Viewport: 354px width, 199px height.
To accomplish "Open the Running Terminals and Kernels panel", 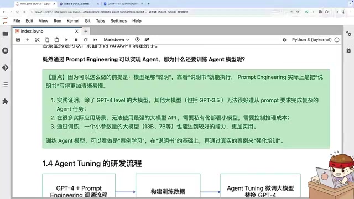I will [x=5, y=50].
